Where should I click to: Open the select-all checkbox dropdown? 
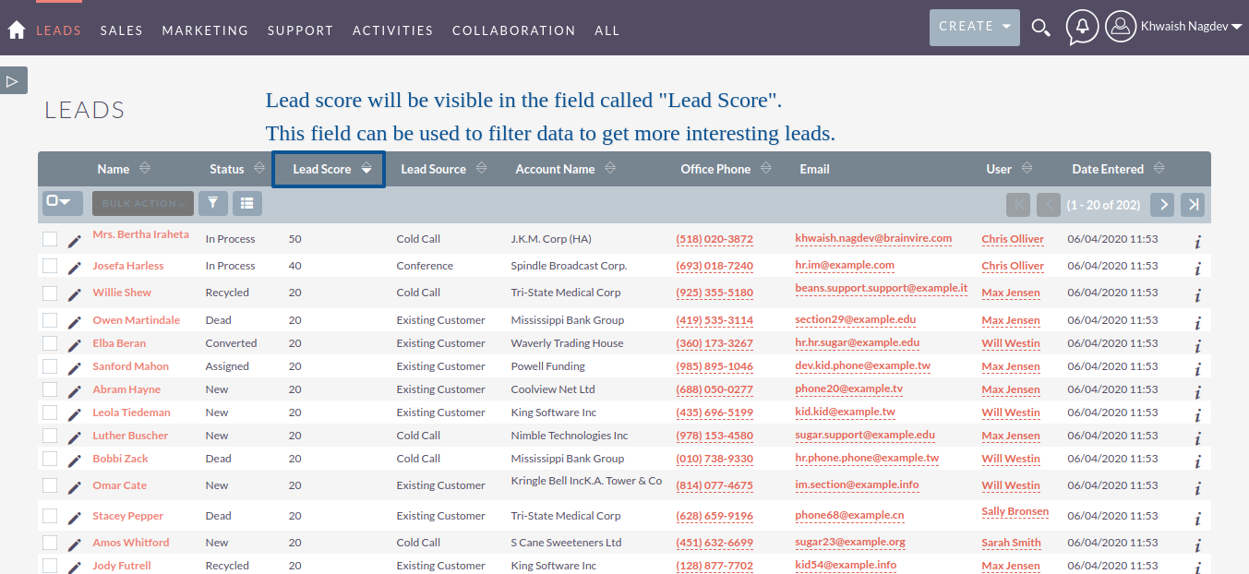[63, 203]
